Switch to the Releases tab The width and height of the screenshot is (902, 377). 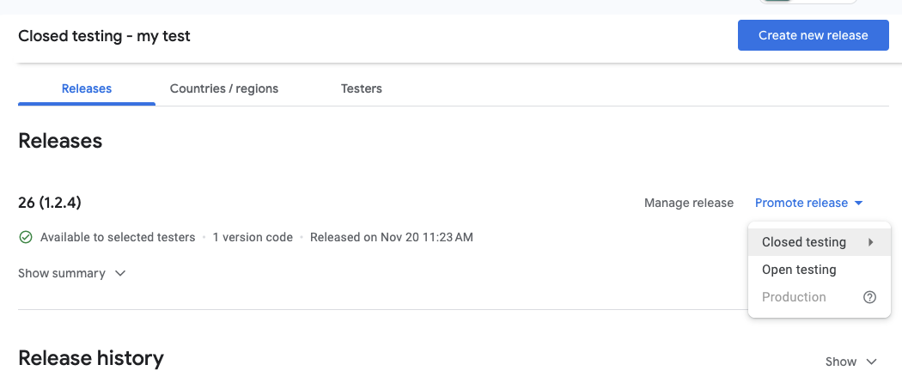[x=87, y=88]
